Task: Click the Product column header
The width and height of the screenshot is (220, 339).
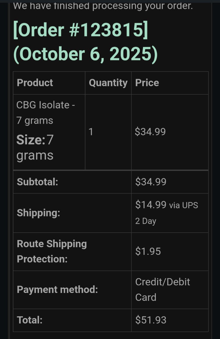Action: click(x=35, y=83)
